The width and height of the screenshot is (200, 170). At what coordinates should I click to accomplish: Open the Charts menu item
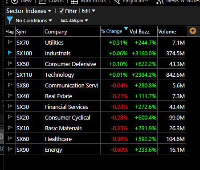pos(51,1)
